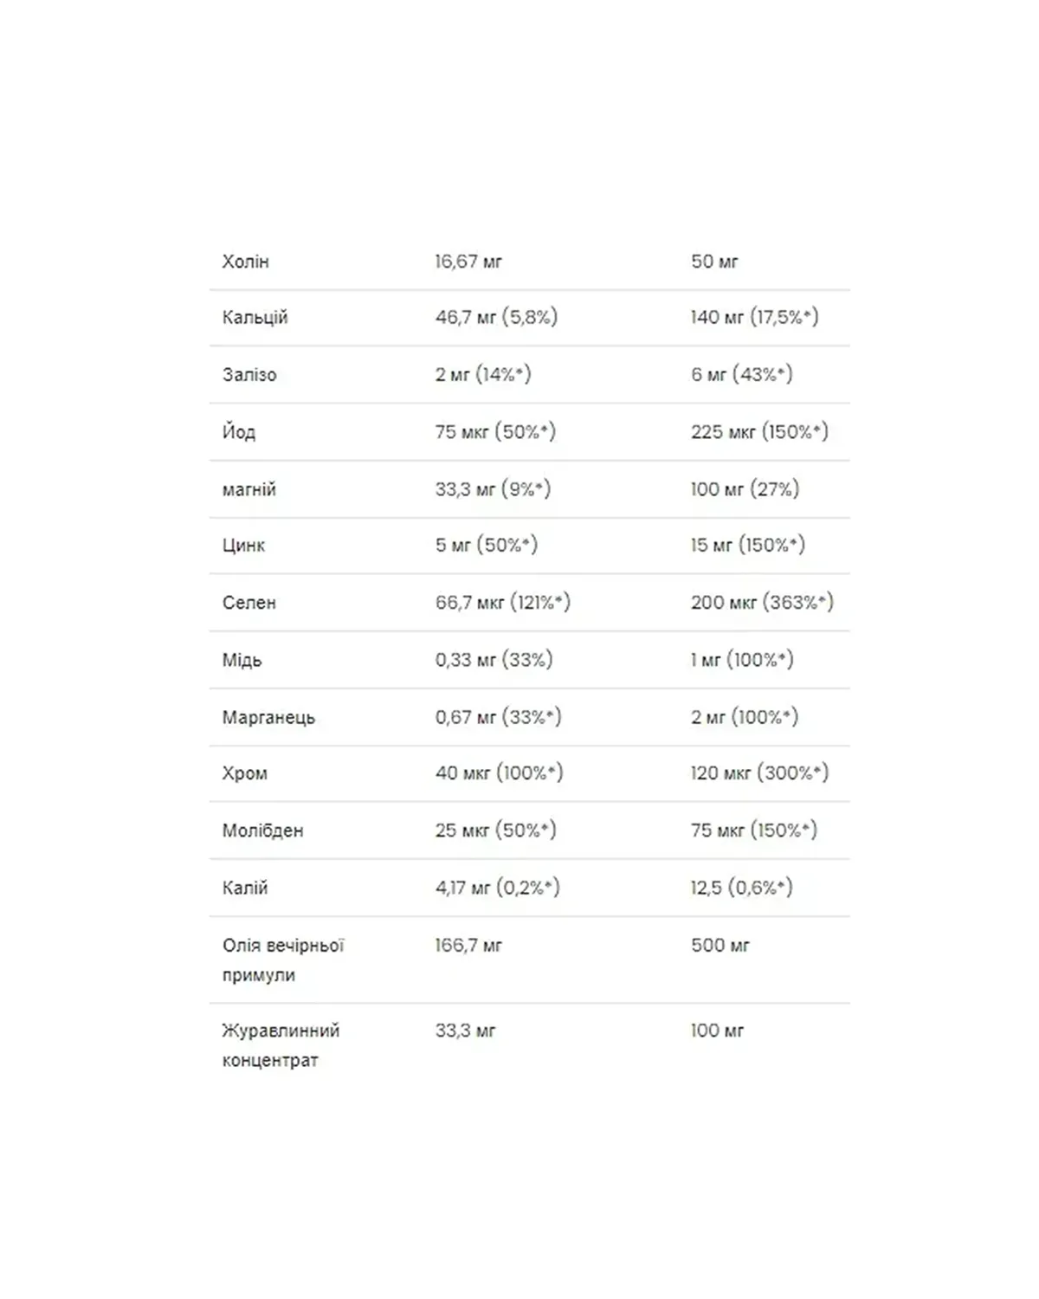
Task: Click the Селен nutrient name
Action: tap(249, 603)
